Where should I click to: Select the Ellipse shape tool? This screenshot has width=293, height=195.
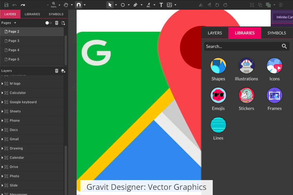click(123, 5)
